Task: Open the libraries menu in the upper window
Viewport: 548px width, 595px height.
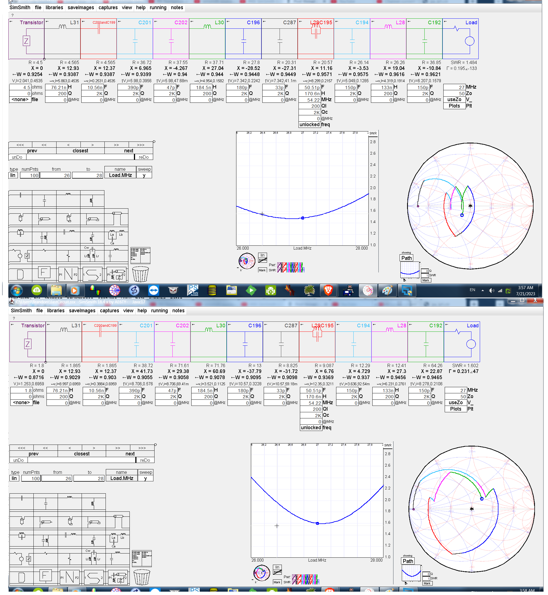Action: (54, 8)
